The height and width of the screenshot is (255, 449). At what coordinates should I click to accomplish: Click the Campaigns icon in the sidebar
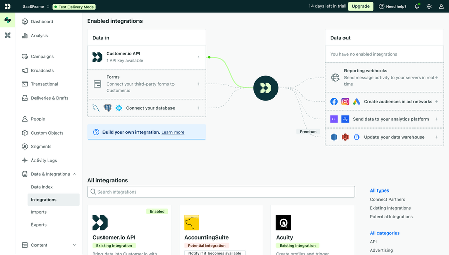click(x=25, y=56)
